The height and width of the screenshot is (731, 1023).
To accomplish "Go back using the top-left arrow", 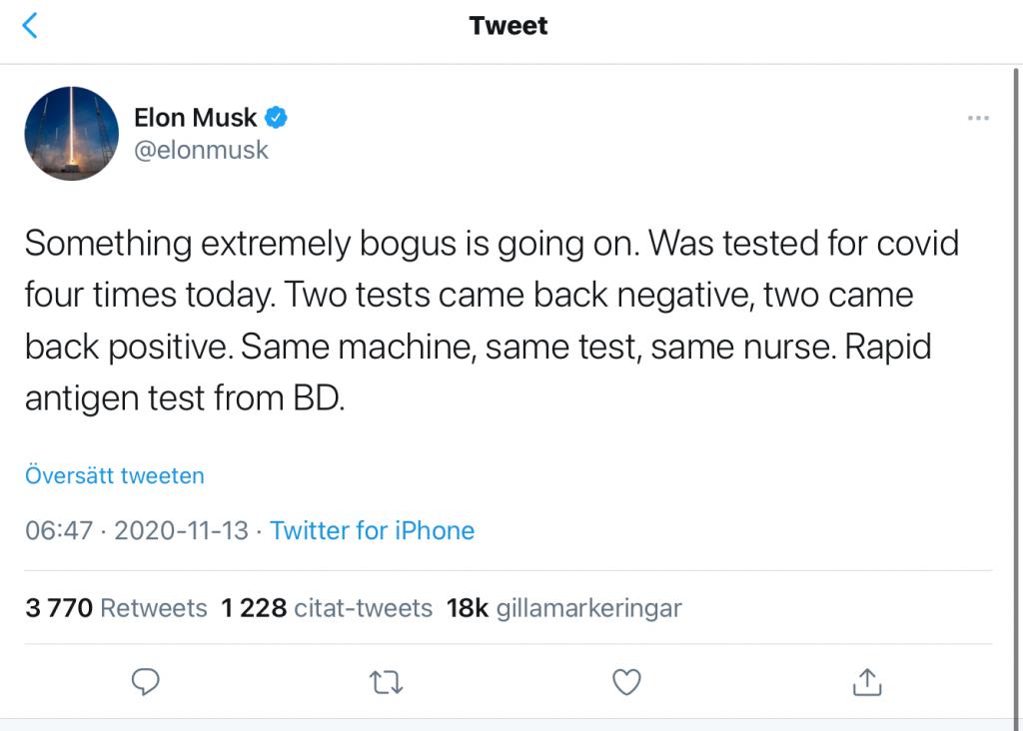I will point(30,26).
